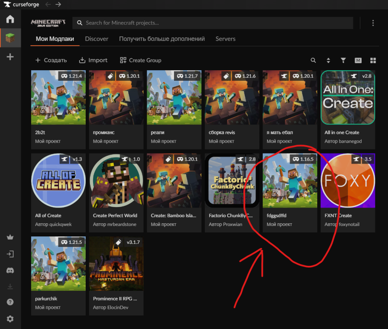Open the сборка revis modpack thumbnail
This screenshot has height=329, width=388.
tap(232, 97)
